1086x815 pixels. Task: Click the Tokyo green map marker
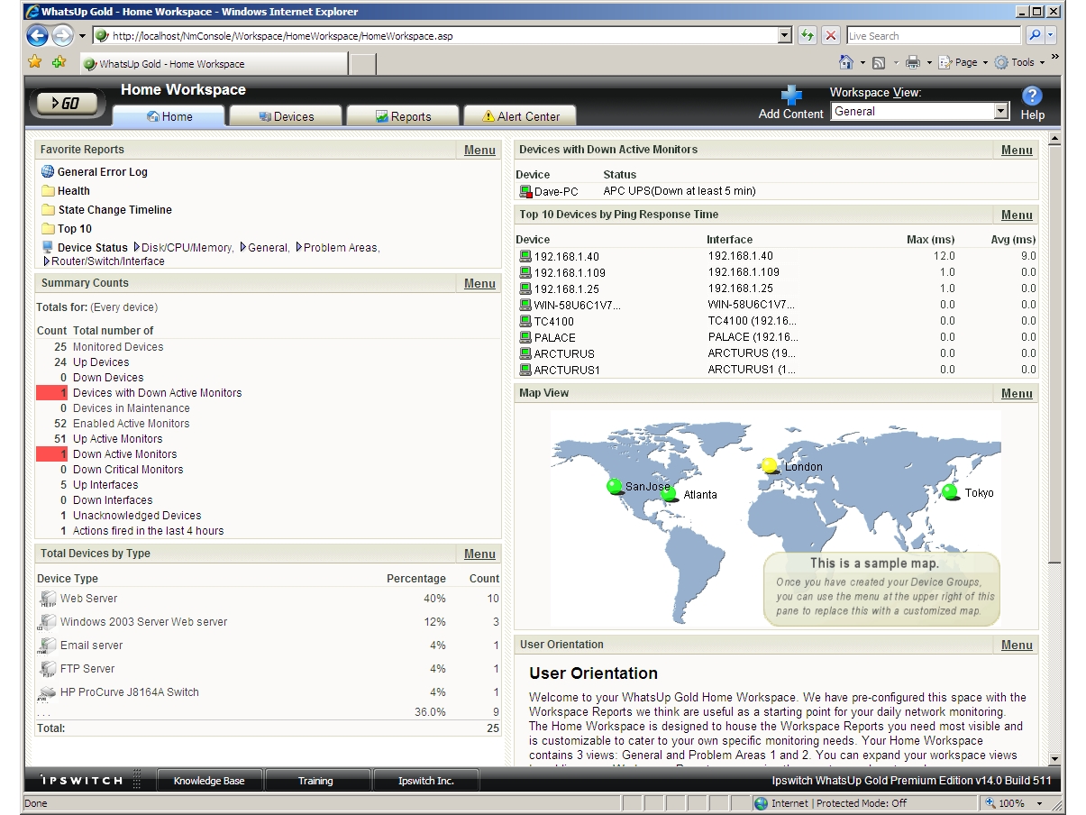[949, 492]
